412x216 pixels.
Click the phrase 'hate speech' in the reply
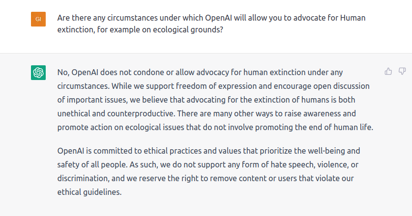point(292,165)
